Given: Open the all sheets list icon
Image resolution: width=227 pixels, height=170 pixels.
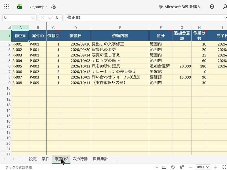Looking at the screenshot, I should pos(22,159).
